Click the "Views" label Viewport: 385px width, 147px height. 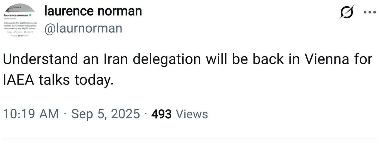[x=192, y=114]
